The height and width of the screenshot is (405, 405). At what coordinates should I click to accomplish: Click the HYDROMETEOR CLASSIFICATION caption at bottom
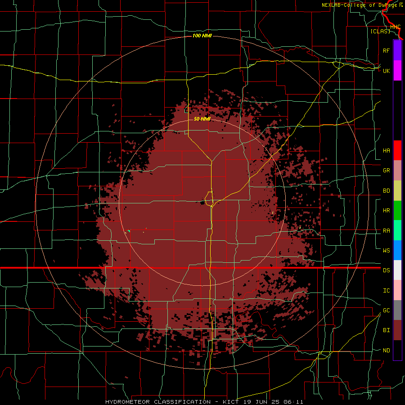coord(158,402)
